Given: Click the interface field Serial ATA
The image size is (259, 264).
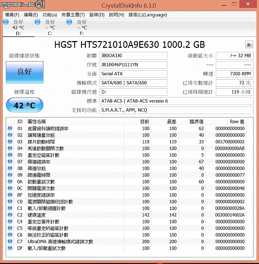Looking at the screenshot, I should (133, 74).
